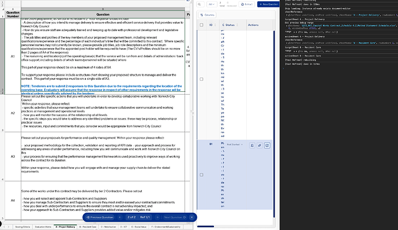
Task: Click the link icon in Actions column
Action: click(x=260, y=145)
